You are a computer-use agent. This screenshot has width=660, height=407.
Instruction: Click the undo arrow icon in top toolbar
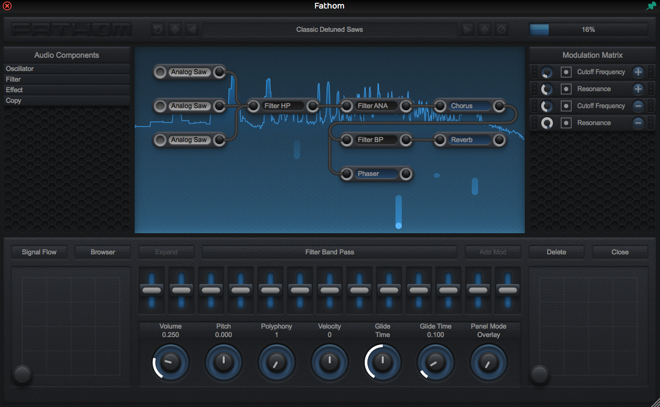[158, 29]
